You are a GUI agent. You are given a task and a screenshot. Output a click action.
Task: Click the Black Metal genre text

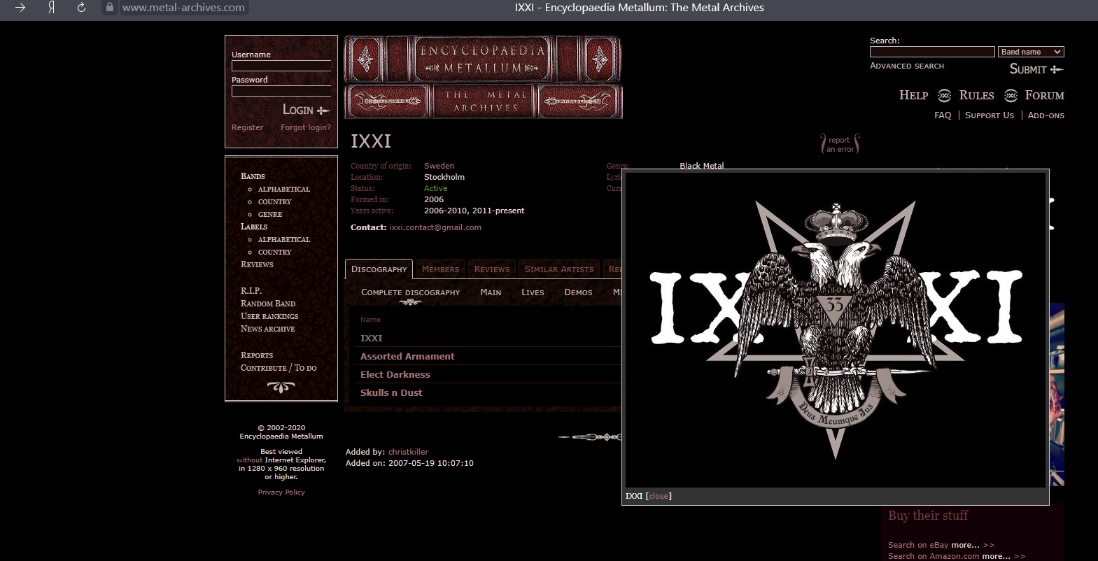(x=702, y=166)
